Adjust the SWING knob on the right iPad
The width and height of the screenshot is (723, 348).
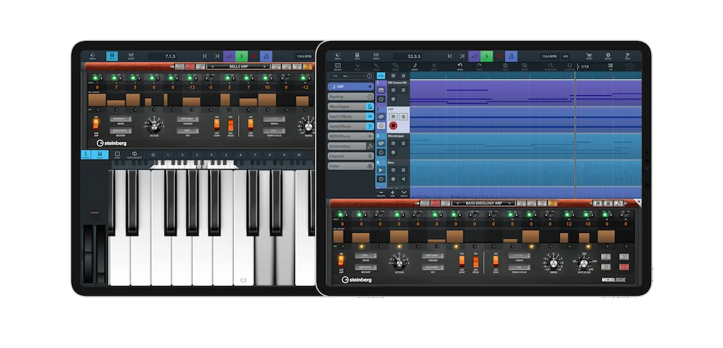554,263
